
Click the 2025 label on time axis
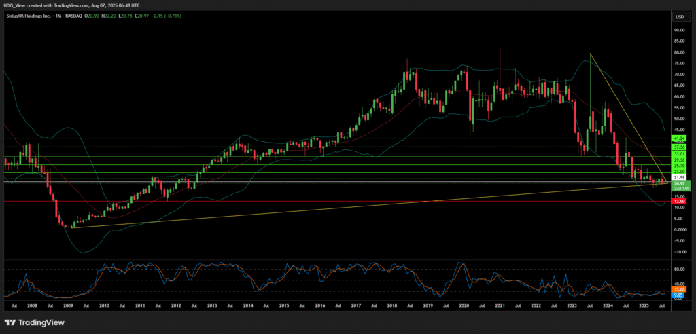[643, 307]
